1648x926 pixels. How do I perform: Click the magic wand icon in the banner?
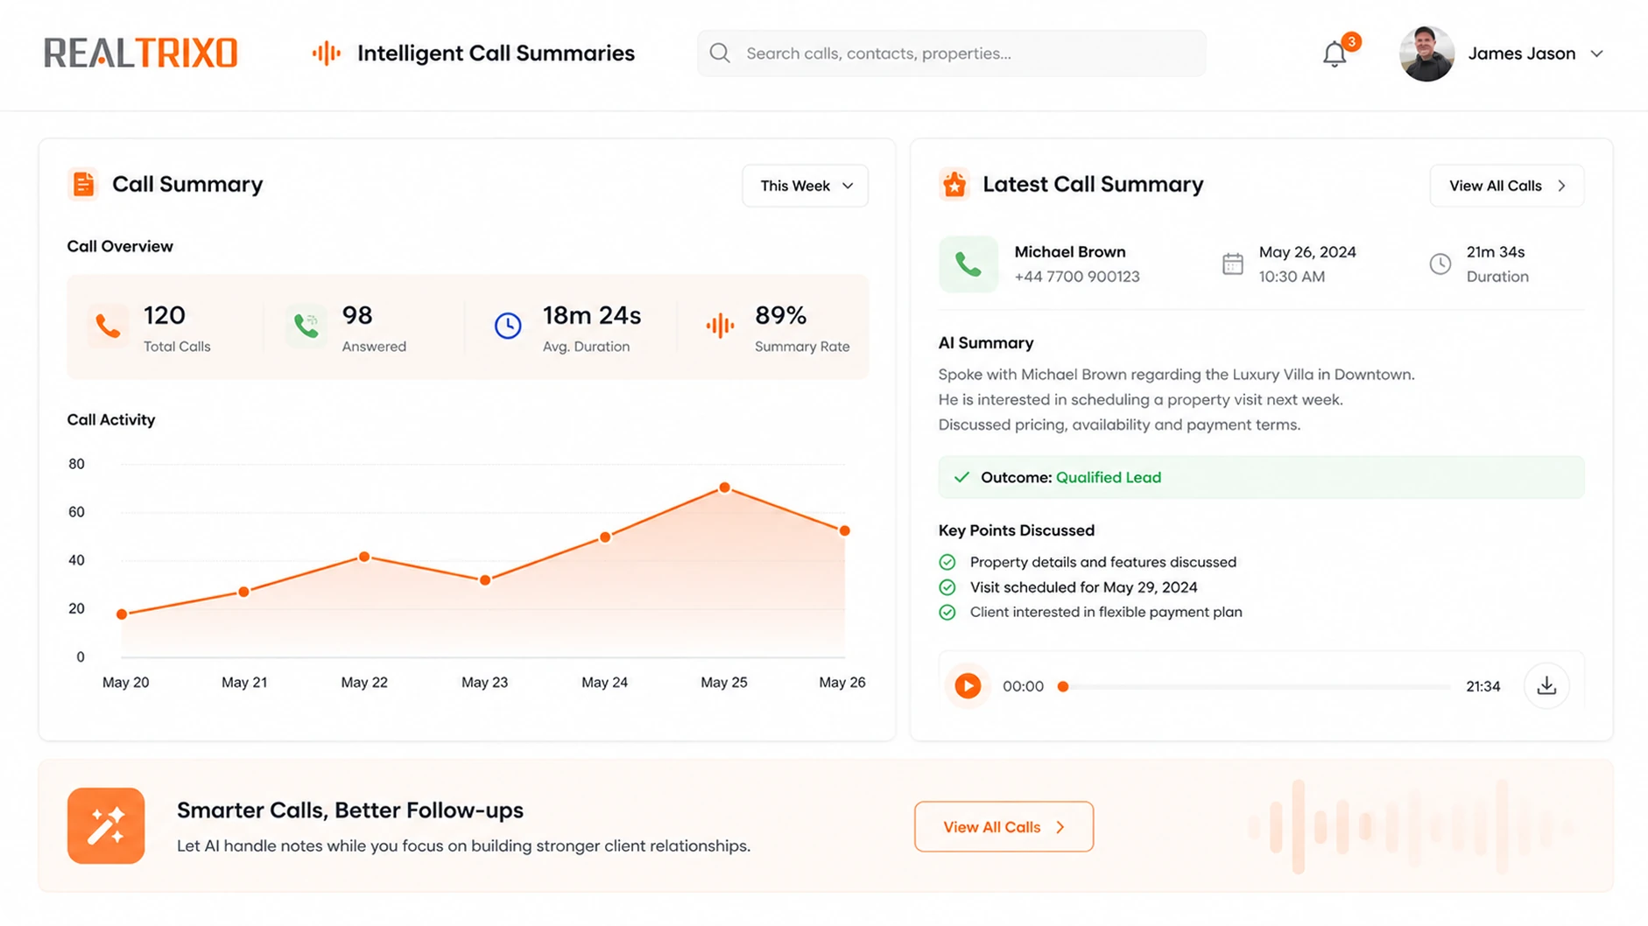click(106, 826)
